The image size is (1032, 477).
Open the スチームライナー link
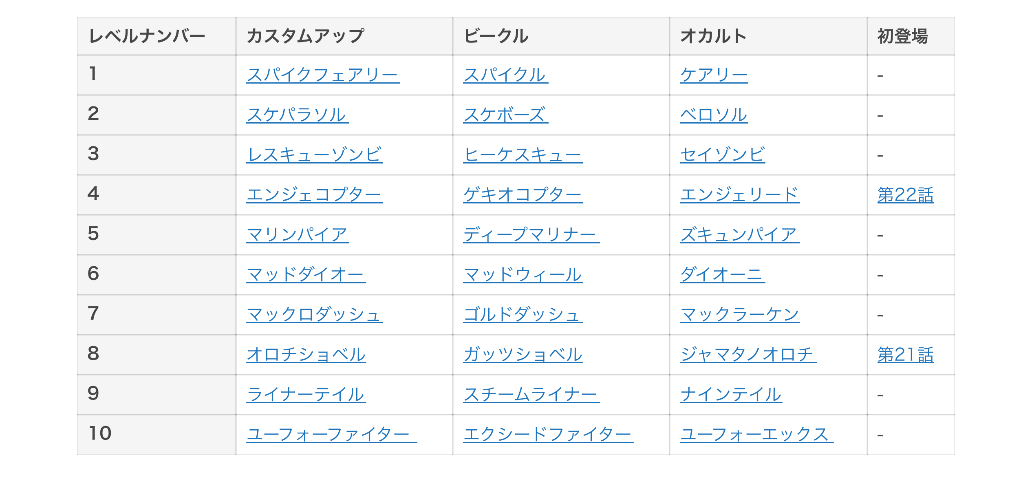531,395
